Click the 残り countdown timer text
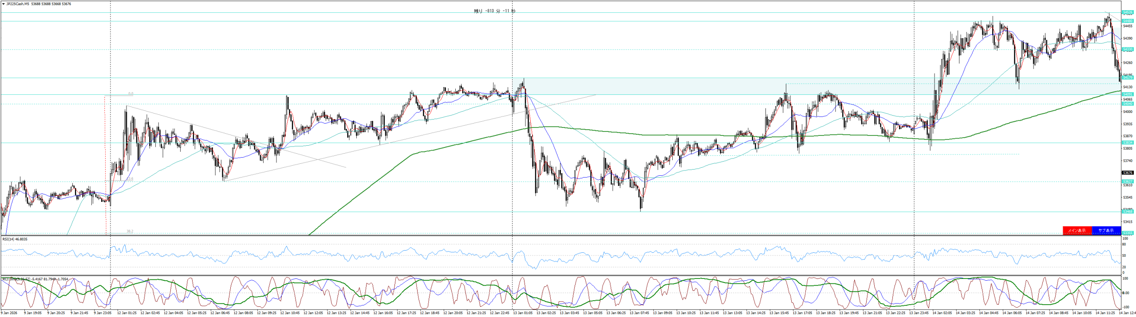 [494, 11]
